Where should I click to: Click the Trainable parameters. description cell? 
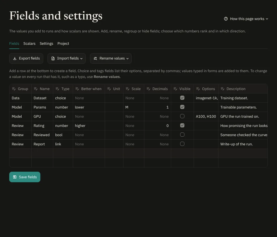click(x=243, y=107)
